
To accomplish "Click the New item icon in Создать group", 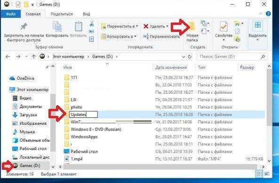I will [204, 23].
